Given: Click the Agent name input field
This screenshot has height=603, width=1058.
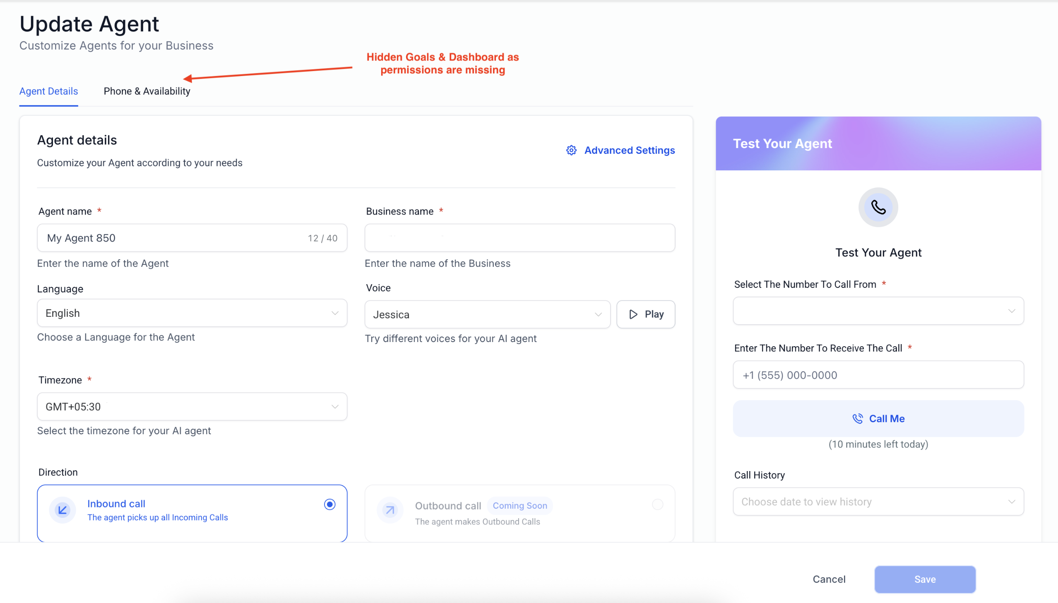Looking at the screenshot, I should (192, 238).
